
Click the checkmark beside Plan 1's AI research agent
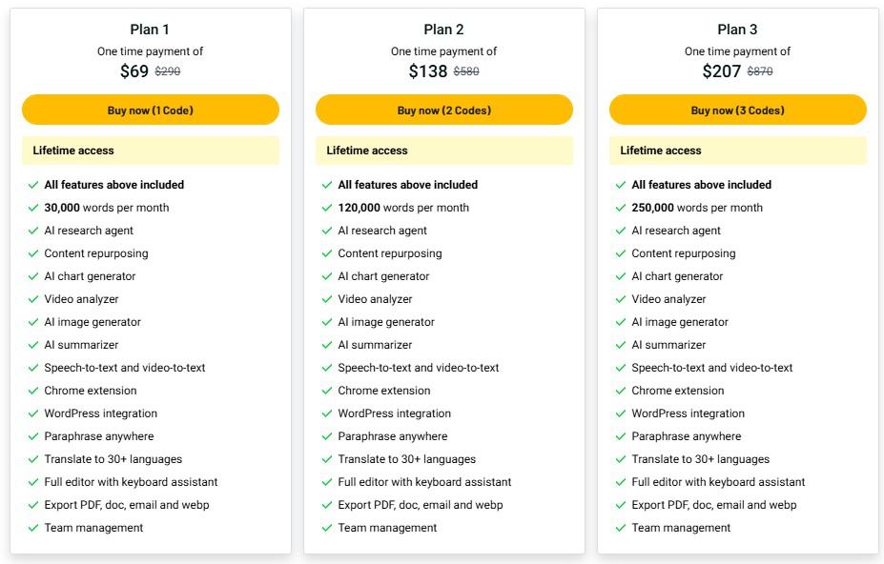(32, 231)
